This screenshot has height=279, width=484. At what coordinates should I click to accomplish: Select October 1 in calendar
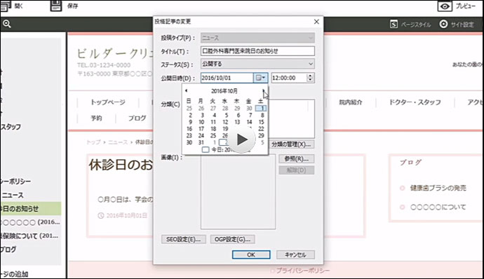pyautogui.click(x=261, y=109)
